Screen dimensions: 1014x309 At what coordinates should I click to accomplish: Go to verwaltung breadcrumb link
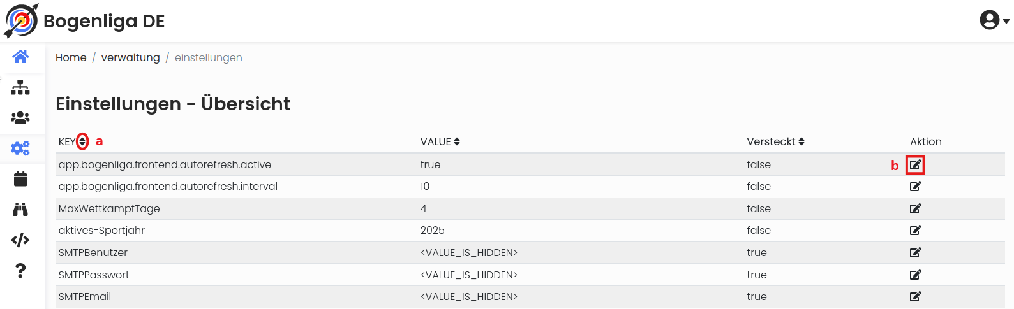pos(131,57)
